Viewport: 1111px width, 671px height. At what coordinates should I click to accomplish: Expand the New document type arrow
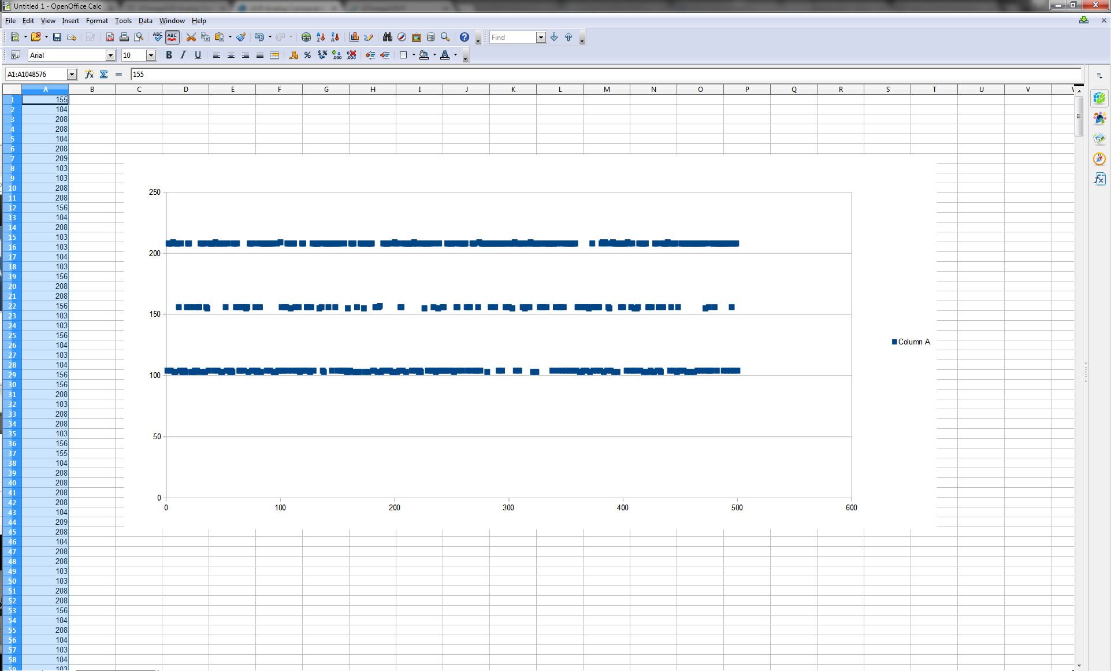[25, 37]
